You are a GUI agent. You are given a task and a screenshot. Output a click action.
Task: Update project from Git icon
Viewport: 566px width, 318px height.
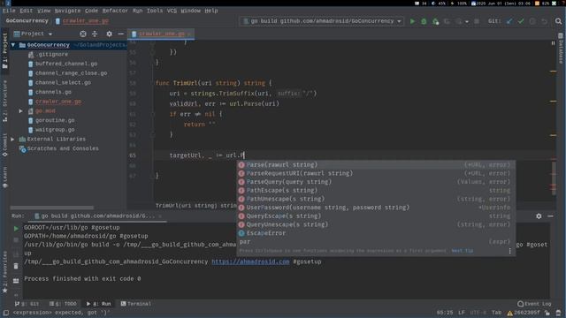point(509,21)
